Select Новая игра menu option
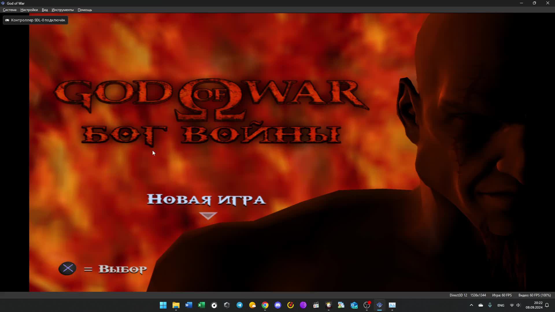Image resolution: width=555 pixels, height=312 pixels. pyautogui.click(x=206, y=200)
